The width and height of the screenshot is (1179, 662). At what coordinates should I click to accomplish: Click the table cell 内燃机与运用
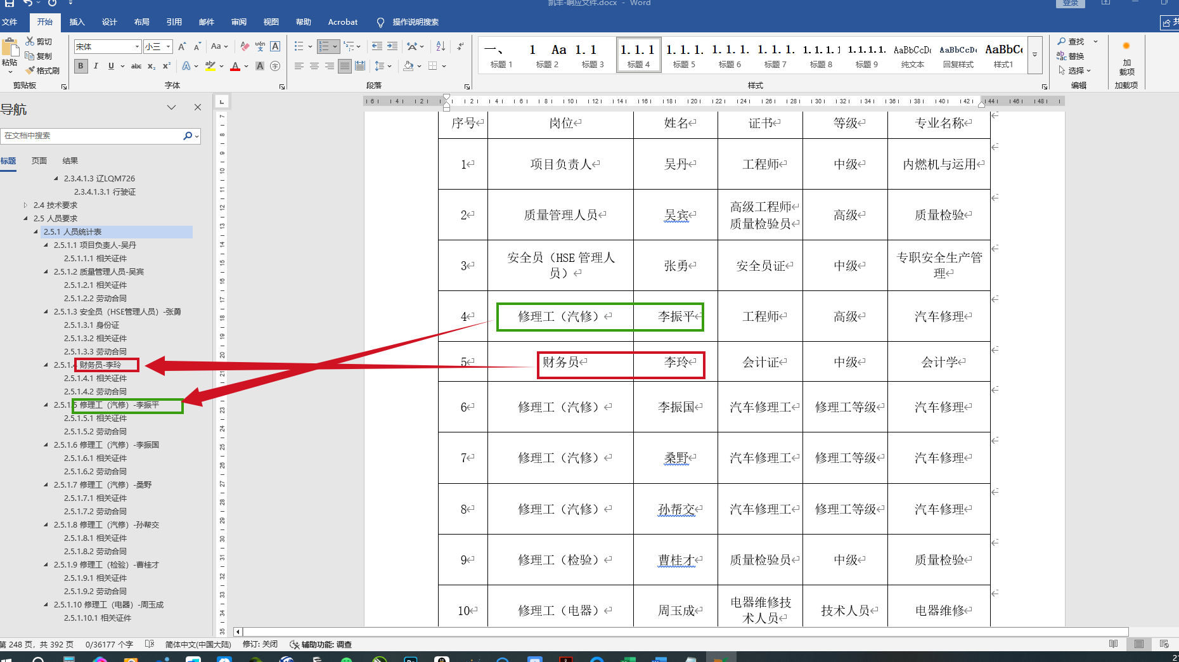939,164
